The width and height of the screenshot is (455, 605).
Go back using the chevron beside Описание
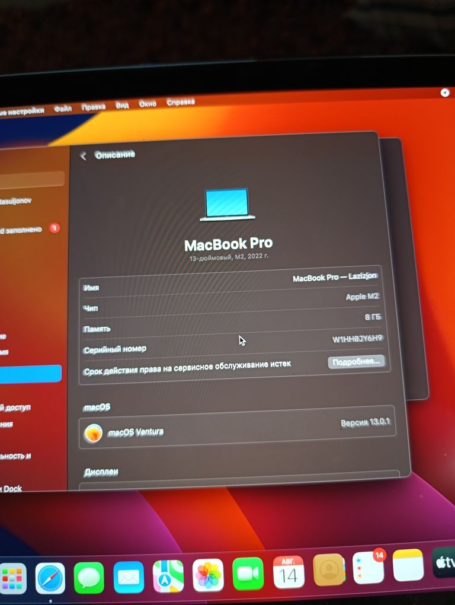click(x=83, y=156)
